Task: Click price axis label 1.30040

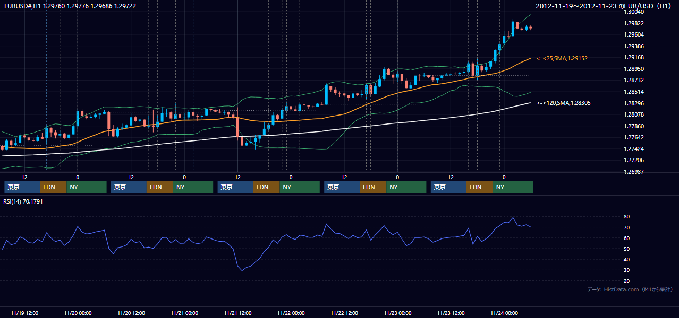Action: coord(635,12)
